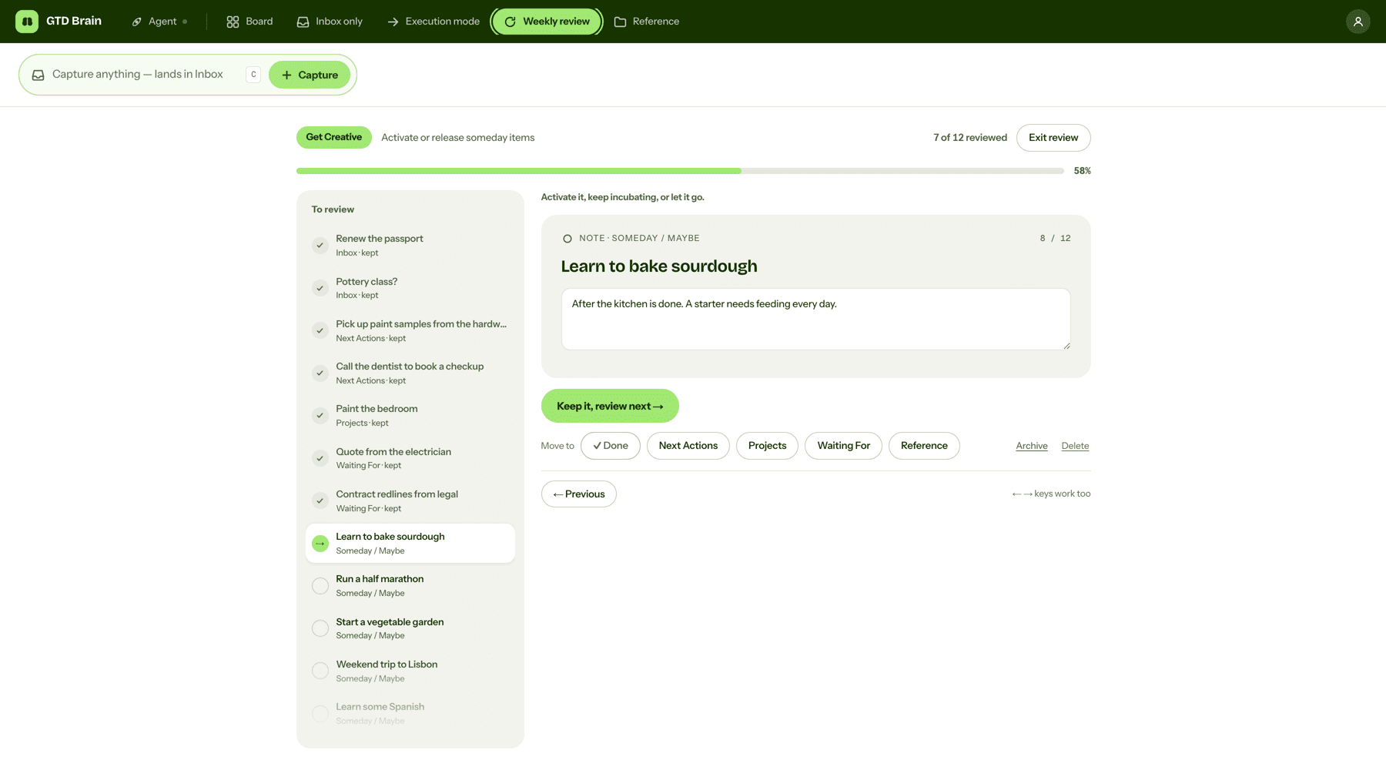Click checkmark beside Call the dentist row
Viewport: 1386px width, 770px height.
(320, 373)
